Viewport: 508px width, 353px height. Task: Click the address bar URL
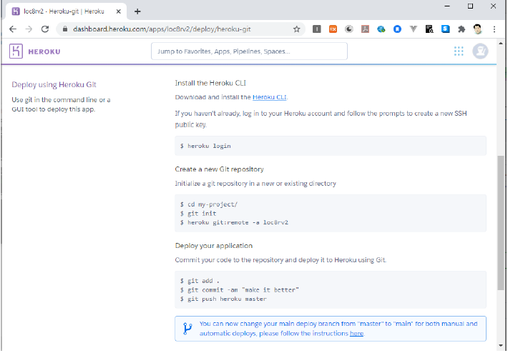coord(162,29)
